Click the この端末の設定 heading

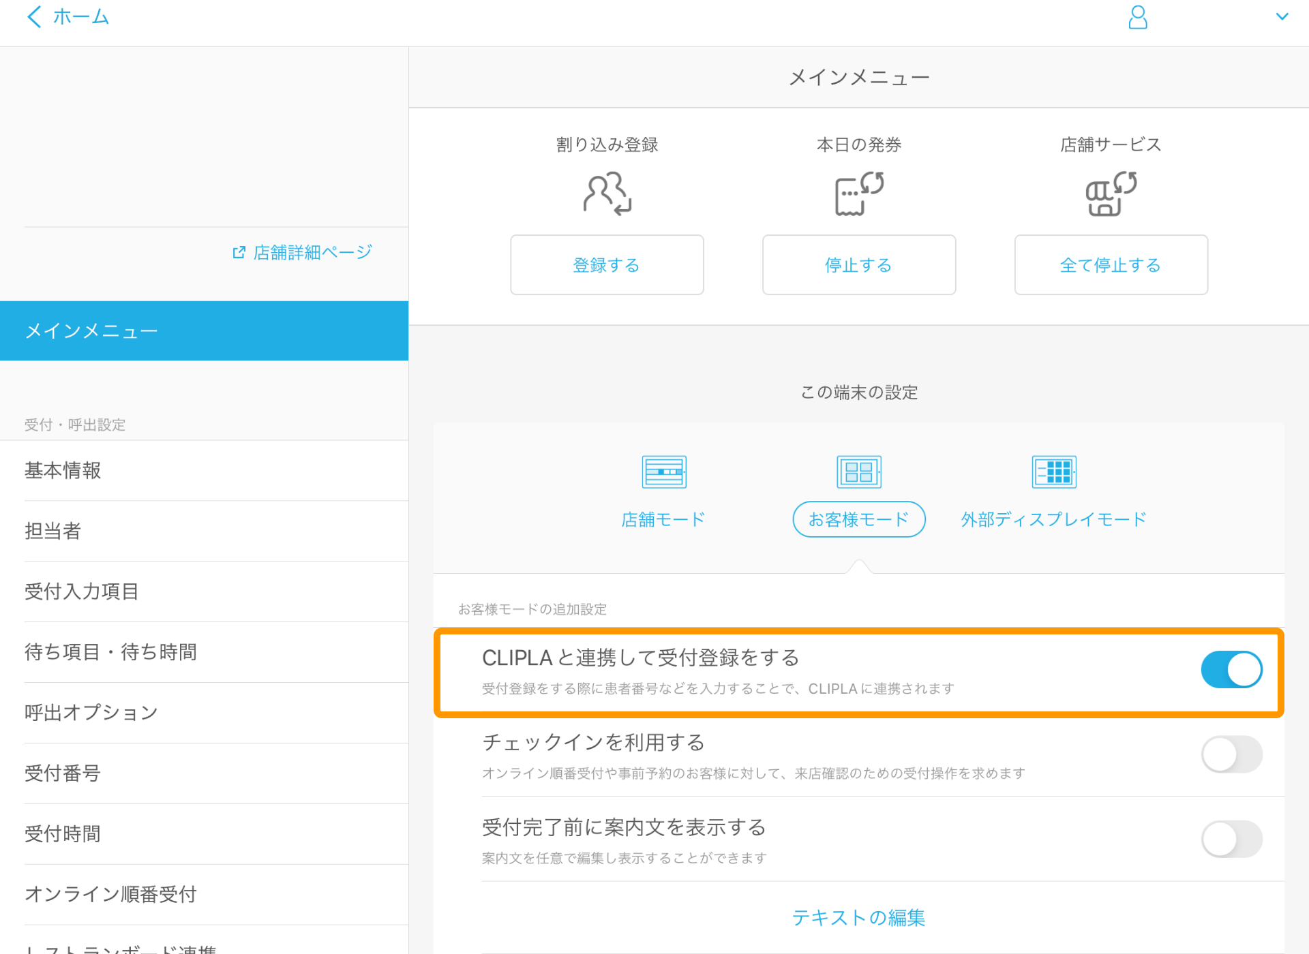[859, 393]
